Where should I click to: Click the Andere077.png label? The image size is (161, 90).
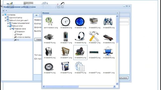point(95,73)
